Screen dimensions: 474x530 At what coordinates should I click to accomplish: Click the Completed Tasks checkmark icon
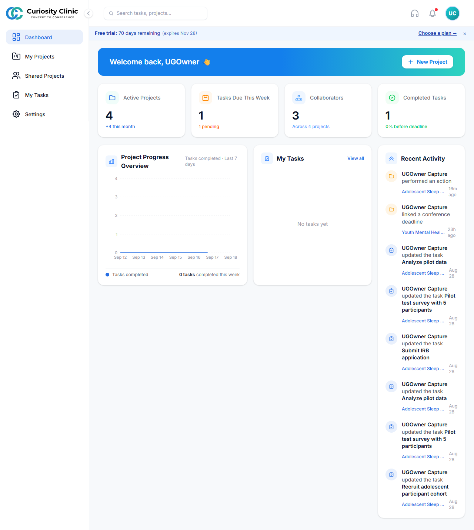pyautogui.click(x=392, y=98)
